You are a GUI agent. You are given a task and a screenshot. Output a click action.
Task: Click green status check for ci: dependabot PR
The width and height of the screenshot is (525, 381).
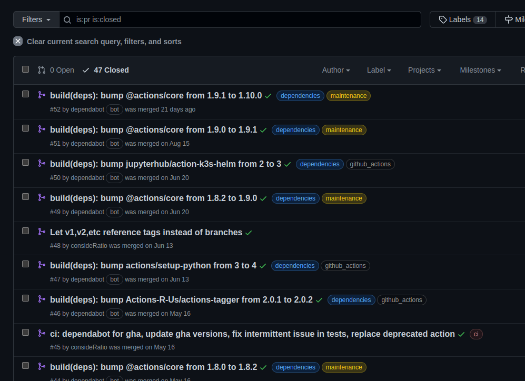[461, 335]
